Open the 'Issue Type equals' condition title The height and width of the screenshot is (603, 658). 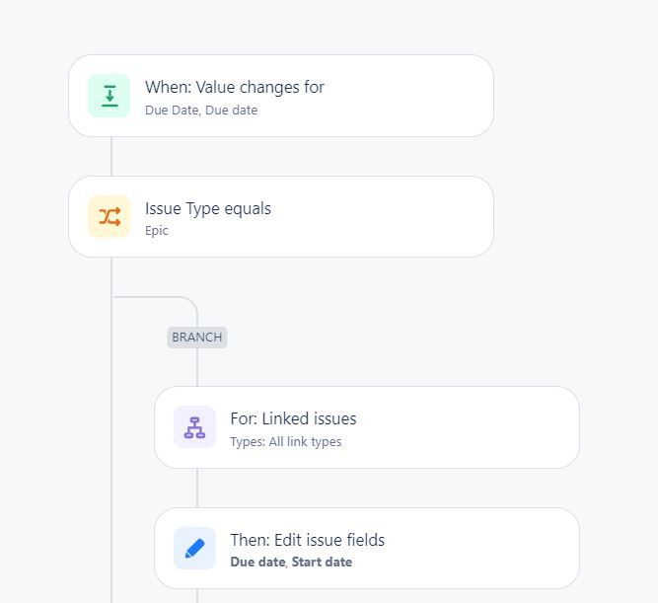pos(208,208)
